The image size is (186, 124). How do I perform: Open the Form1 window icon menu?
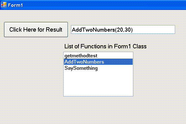4,5
